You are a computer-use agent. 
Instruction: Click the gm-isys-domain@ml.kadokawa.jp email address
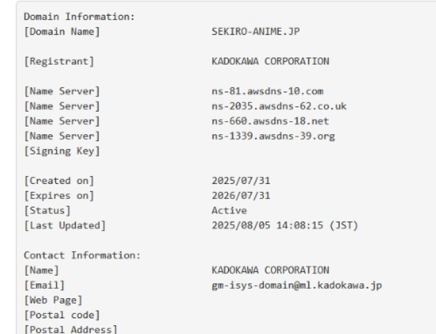(x=297, y=286)
